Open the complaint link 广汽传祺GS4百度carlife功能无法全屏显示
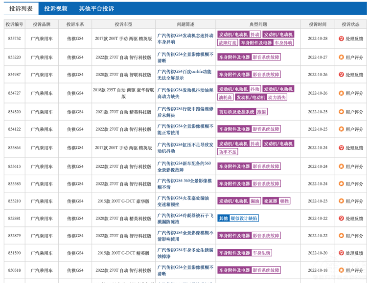This screenshot has width=369, height=283. (x=185, y=74)
